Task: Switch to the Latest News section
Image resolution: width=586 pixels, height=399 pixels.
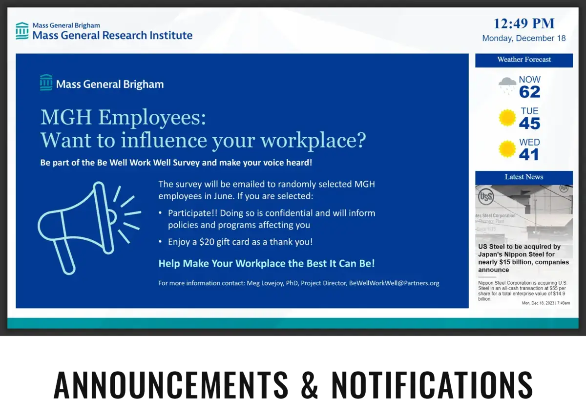Action: click(x=523, y=177)
